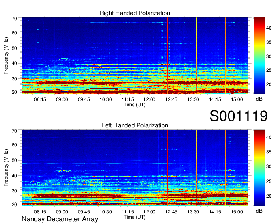This screenshot has height=224, width=276.
Task: Click the 50 frequency tick of upper plot
Action: click(x=14, y=48)
